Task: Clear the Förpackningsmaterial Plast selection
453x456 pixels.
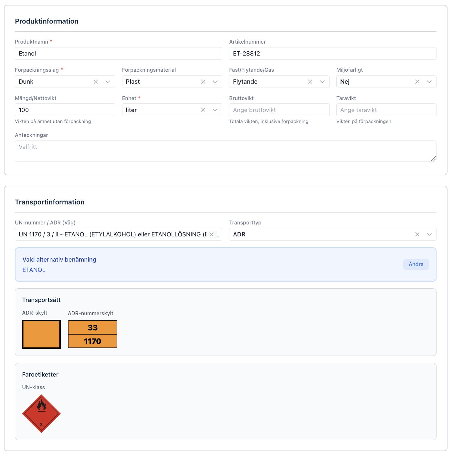Action: click(x=203, y=82)
